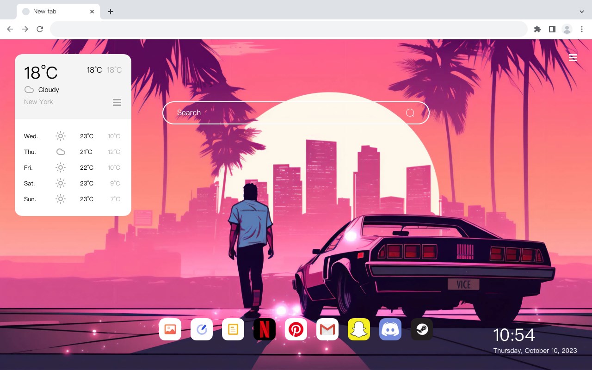The height and width of the screenshot is (370, 592).
Task: Click Thursday's 12°C low temperature
Action: tap(114, 152)
